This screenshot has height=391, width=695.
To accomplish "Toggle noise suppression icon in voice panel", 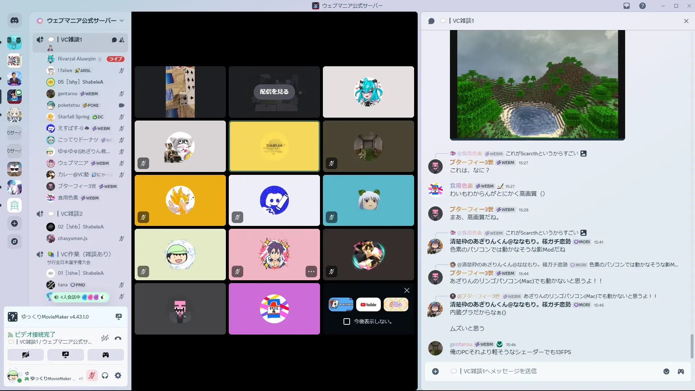I will (105, 339).
